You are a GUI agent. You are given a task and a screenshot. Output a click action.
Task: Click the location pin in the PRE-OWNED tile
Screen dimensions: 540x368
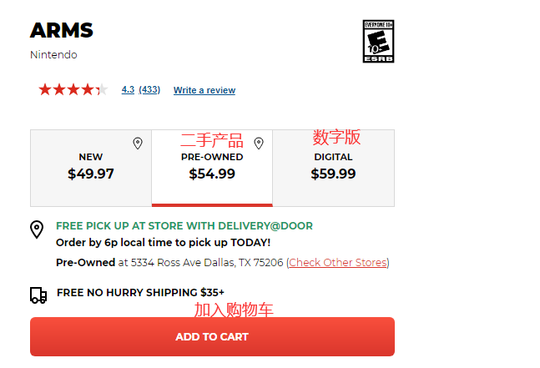click(x=259, y=144)
